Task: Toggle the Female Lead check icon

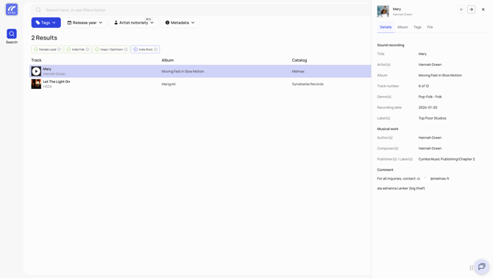Action: (36, 50)
